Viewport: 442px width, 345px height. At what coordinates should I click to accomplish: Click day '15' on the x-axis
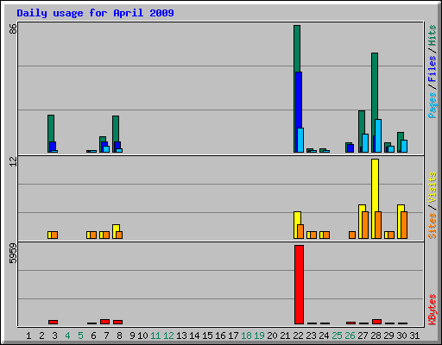point(207,336)
